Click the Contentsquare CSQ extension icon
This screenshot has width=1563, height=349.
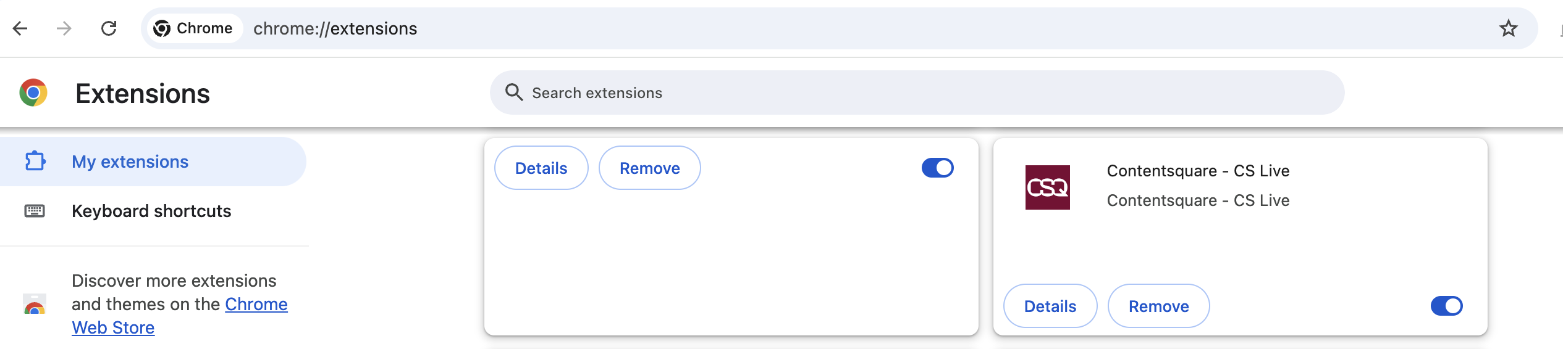pos(1047,187)
